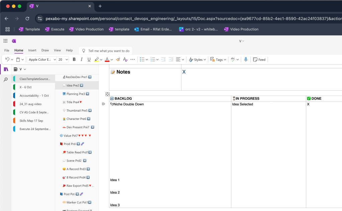Viewport: 342px width, 211px height.
Task: Expand the highlight color dropdown
Action: 101,60
